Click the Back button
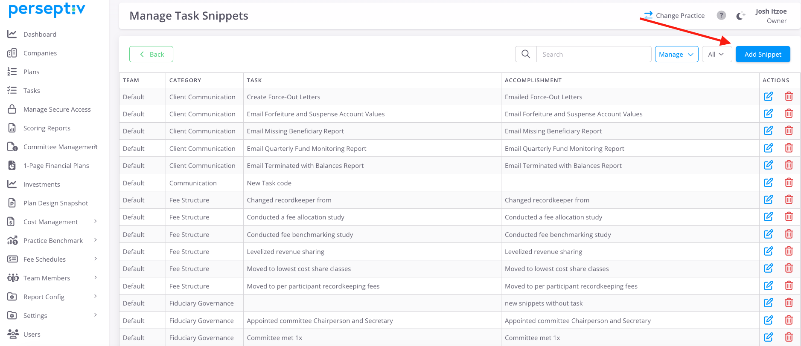 coord(151,54)
